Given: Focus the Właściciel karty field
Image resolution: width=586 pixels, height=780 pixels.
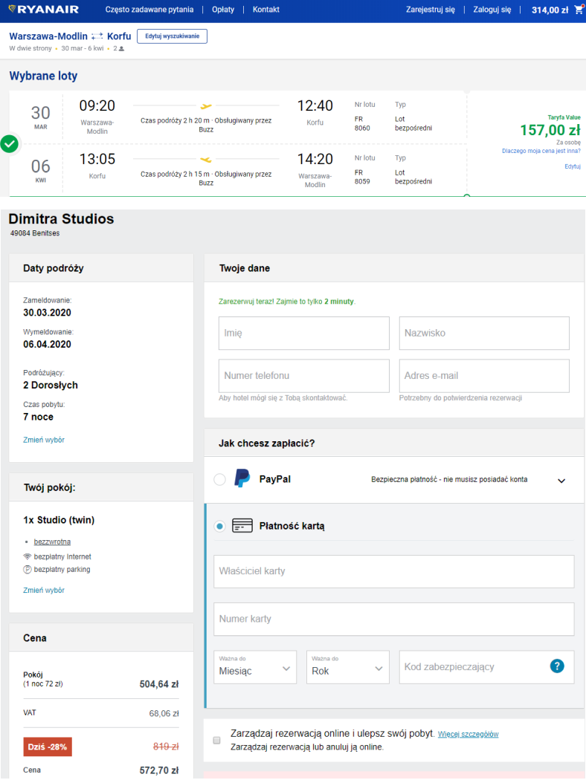Looking at the screenshot, I should [394, 571].
